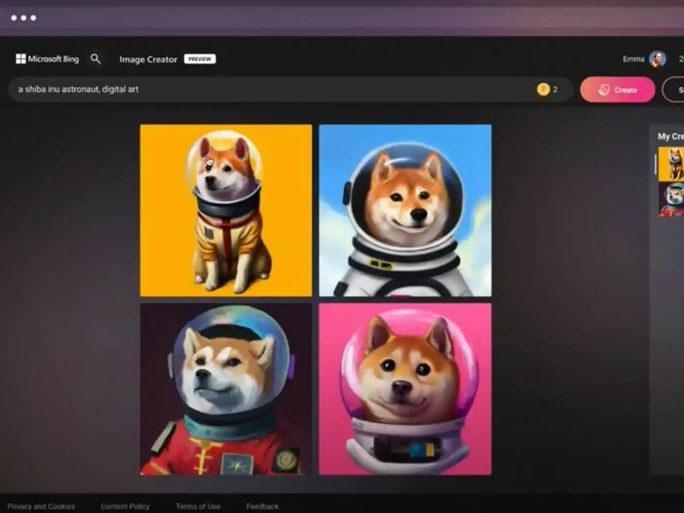This screenshot has height=513, width=684.
Task: Open the Terms of Use link
Action: click(198, 506)
